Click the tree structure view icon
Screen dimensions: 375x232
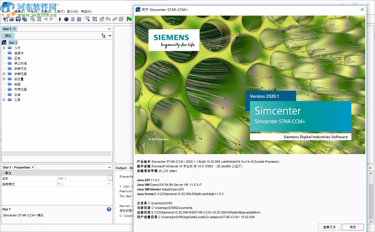click(103, 36)
